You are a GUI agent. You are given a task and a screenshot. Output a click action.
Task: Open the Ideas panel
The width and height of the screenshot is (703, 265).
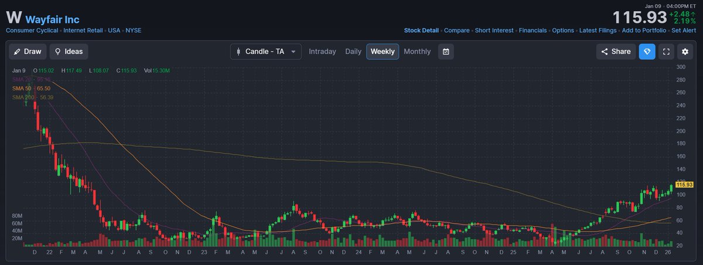[x=69, y=52]
